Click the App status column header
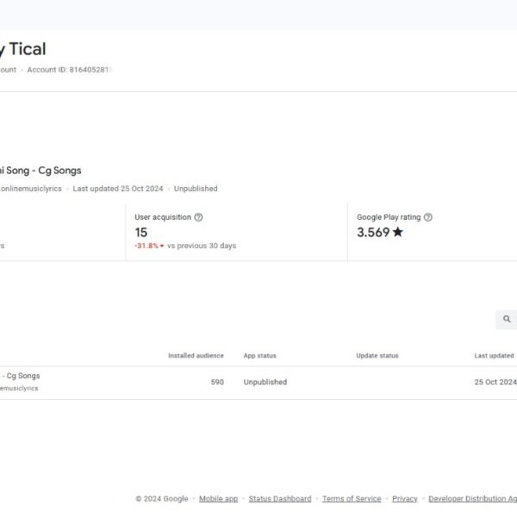Screen dimensions: 517x517 coord(260,355)
